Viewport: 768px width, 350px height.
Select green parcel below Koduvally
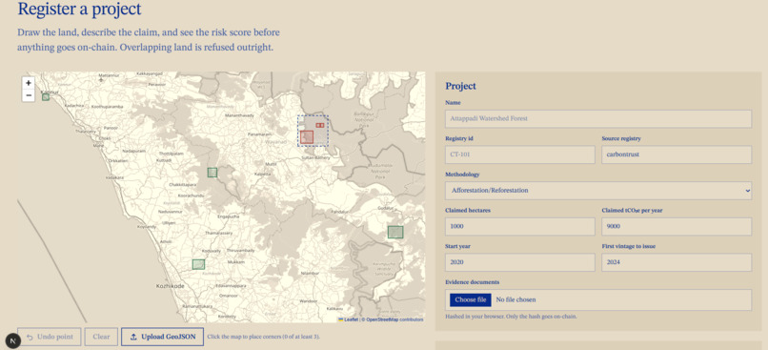pos(198,264)
